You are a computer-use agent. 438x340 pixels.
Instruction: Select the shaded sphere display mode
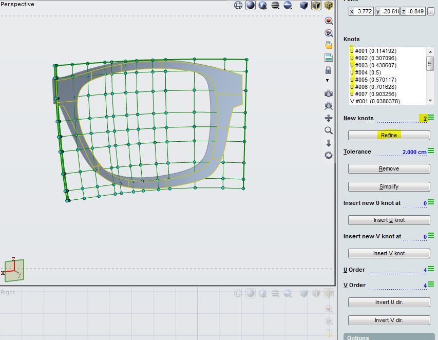251,5
